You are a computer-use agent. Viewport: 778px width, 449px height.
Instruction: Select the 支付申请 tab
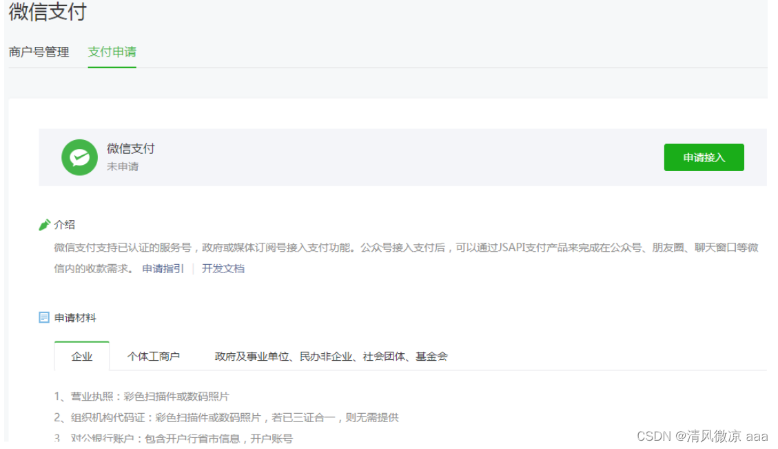pyautogui.click(x=112, y=52)
